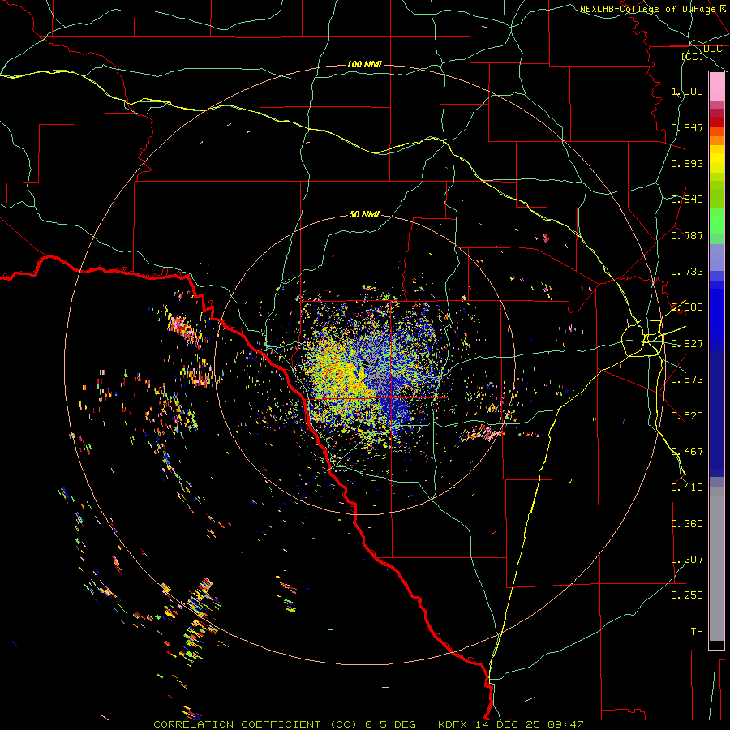This screenshot has height=730, width=730.
Task: Click the pink top segment of color bar
Action: [x=716, y=87]
